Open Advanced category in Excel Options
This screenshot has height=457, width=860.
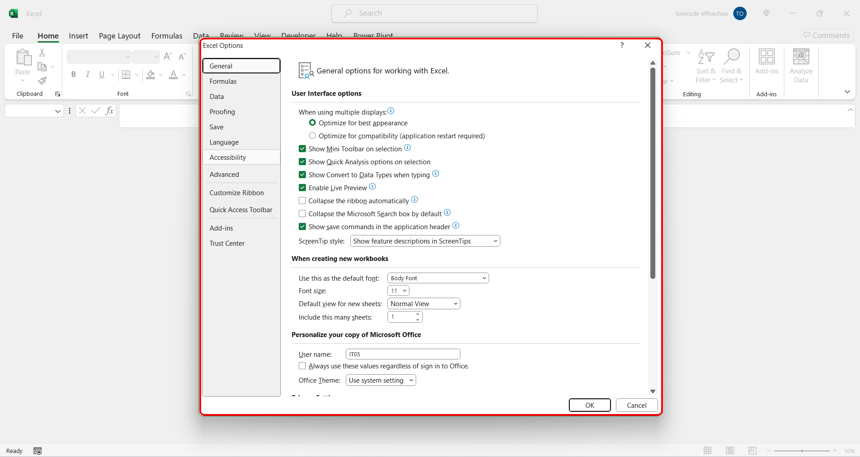[x=241, y=174]
